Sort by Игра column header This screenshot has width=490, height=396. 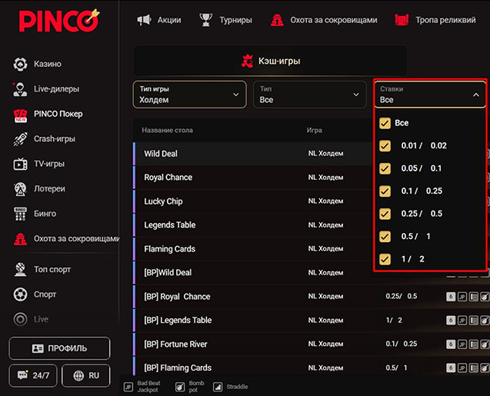coord(314,130)
